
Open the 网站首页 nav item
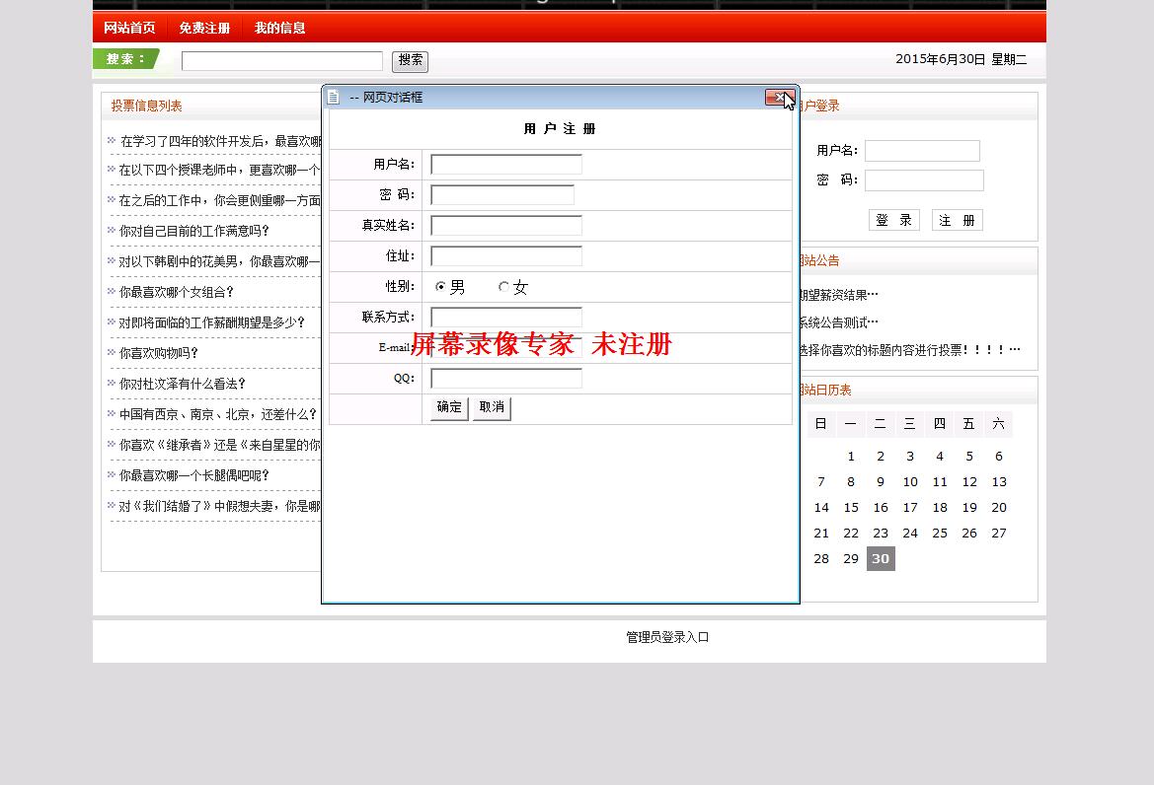129,28
